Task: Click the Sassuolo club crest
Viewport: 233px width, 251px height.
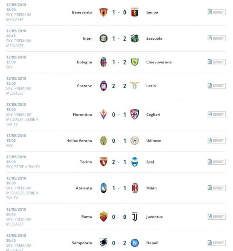Action: (135, 38)
